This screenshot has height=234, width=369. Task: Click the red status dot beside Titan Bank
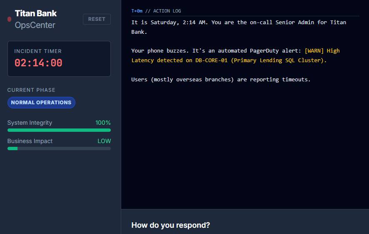click(x=9, y=19)
